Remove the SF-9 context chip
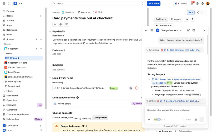 coord(203,101)
